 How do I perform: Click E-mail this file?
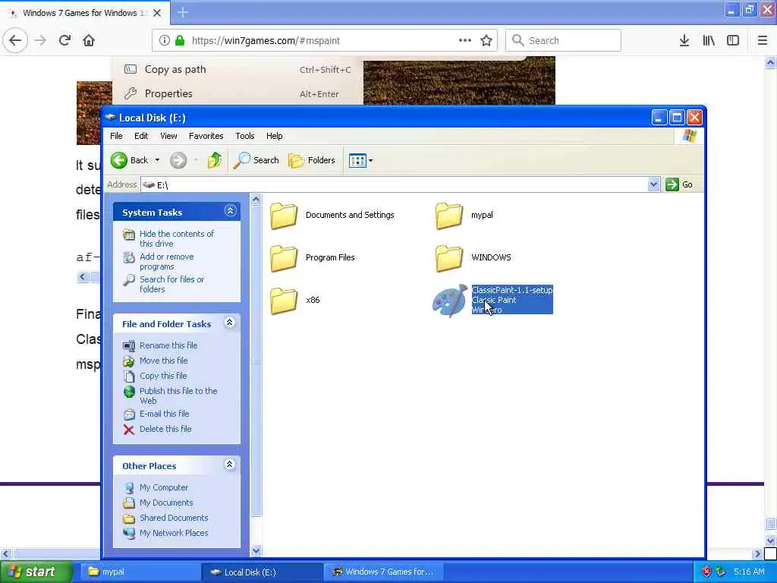click(164, 414)
